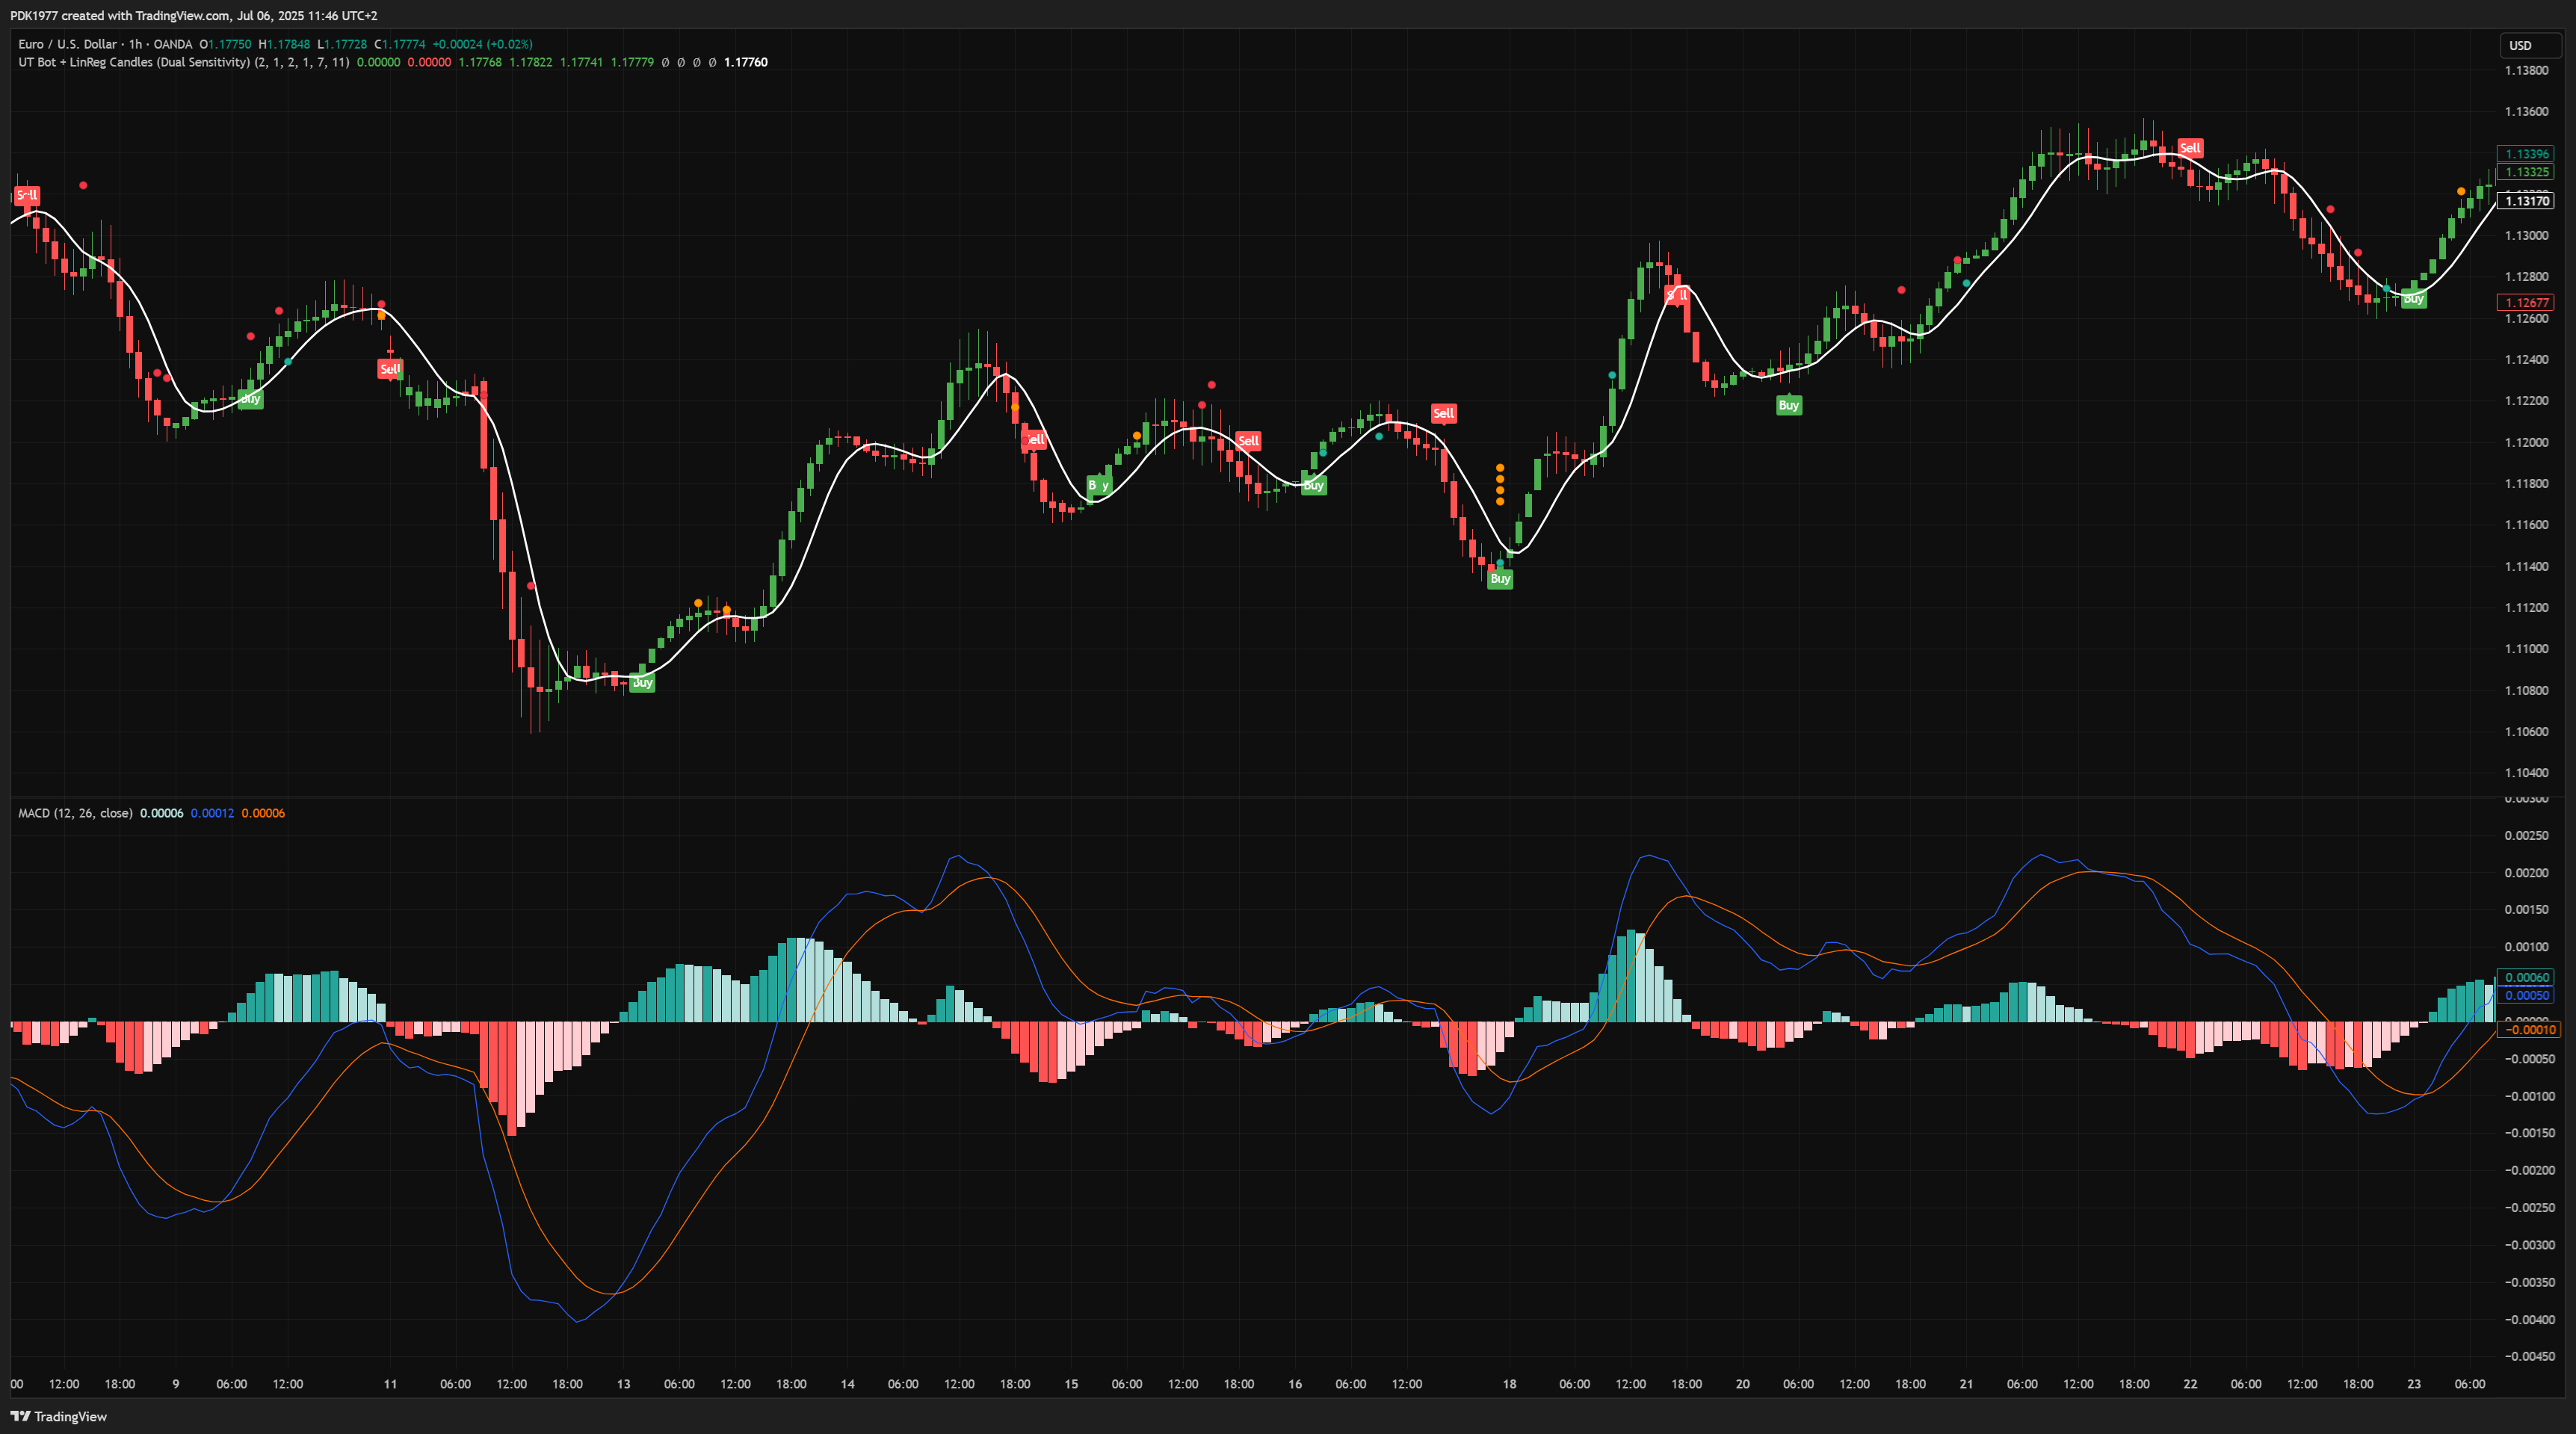The height and width of the screenshot is (1434, 2576).
Task: Click the Euro / U.S. Dollar symbol title
Action: pyautogui.click(x=66, y=44)
